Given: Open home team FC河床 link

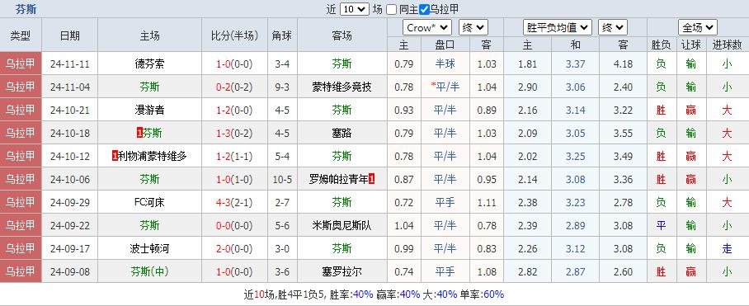Looking at the screenshot, I should (149, 202).
